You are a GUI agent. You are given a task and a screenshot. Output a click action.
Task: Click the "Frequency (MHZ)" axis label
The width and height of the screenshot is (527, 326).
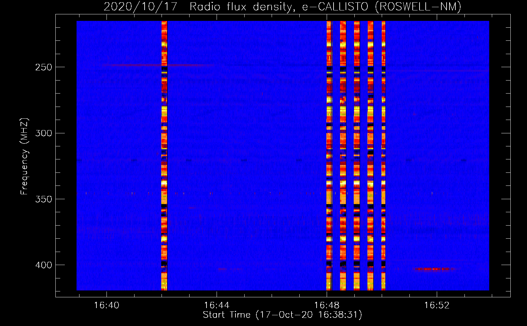[x=24, y=156]
